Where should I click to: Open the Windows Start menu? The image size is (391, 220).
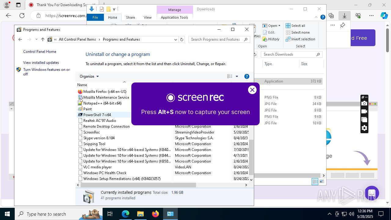tap(7, 214)
